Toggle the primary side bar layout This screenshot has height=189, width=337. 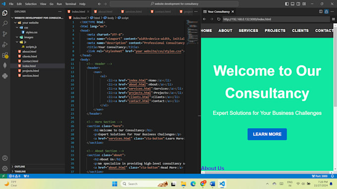(287, 4)
